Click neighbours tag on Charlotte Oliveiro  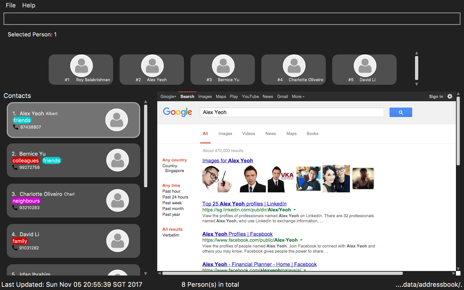point(26,201)
